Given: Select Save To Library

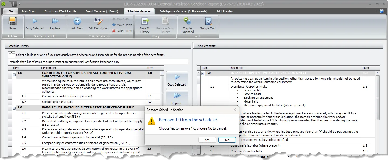Looking at the screenshot, I should pyautogui.click(x=145, y=24).
